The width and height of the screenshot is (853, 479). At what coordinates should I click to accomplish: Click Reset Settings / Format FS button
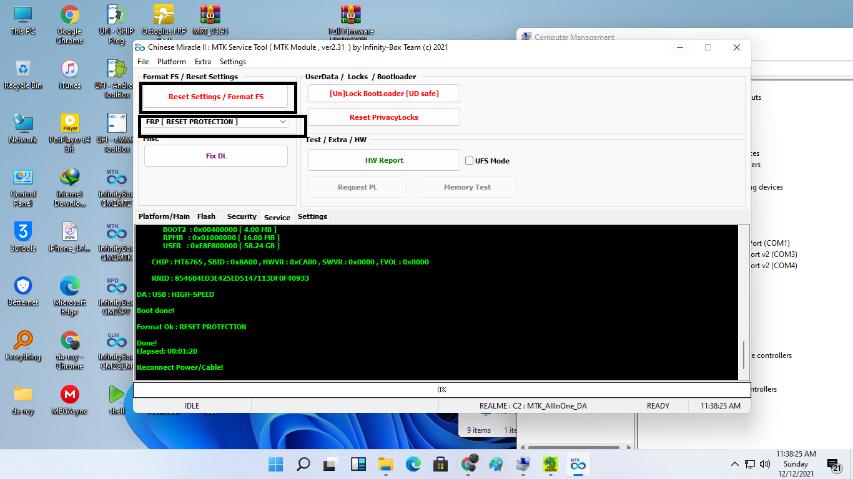216,97
